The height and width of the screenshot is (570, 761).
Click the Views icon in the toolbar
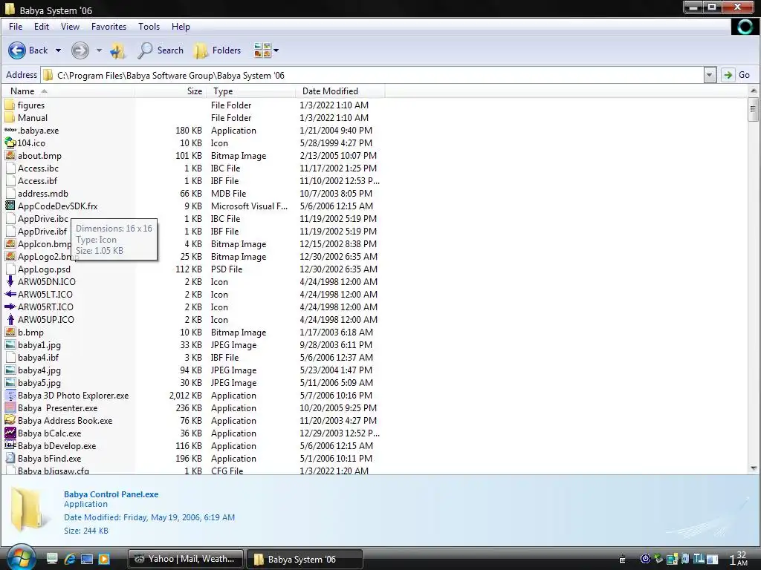(262, 50)
